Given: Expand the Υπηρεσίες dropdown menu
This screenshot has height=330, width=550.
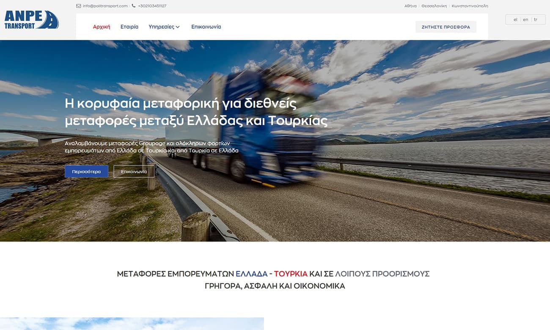Looking at the screenshot, I should 164,27.
